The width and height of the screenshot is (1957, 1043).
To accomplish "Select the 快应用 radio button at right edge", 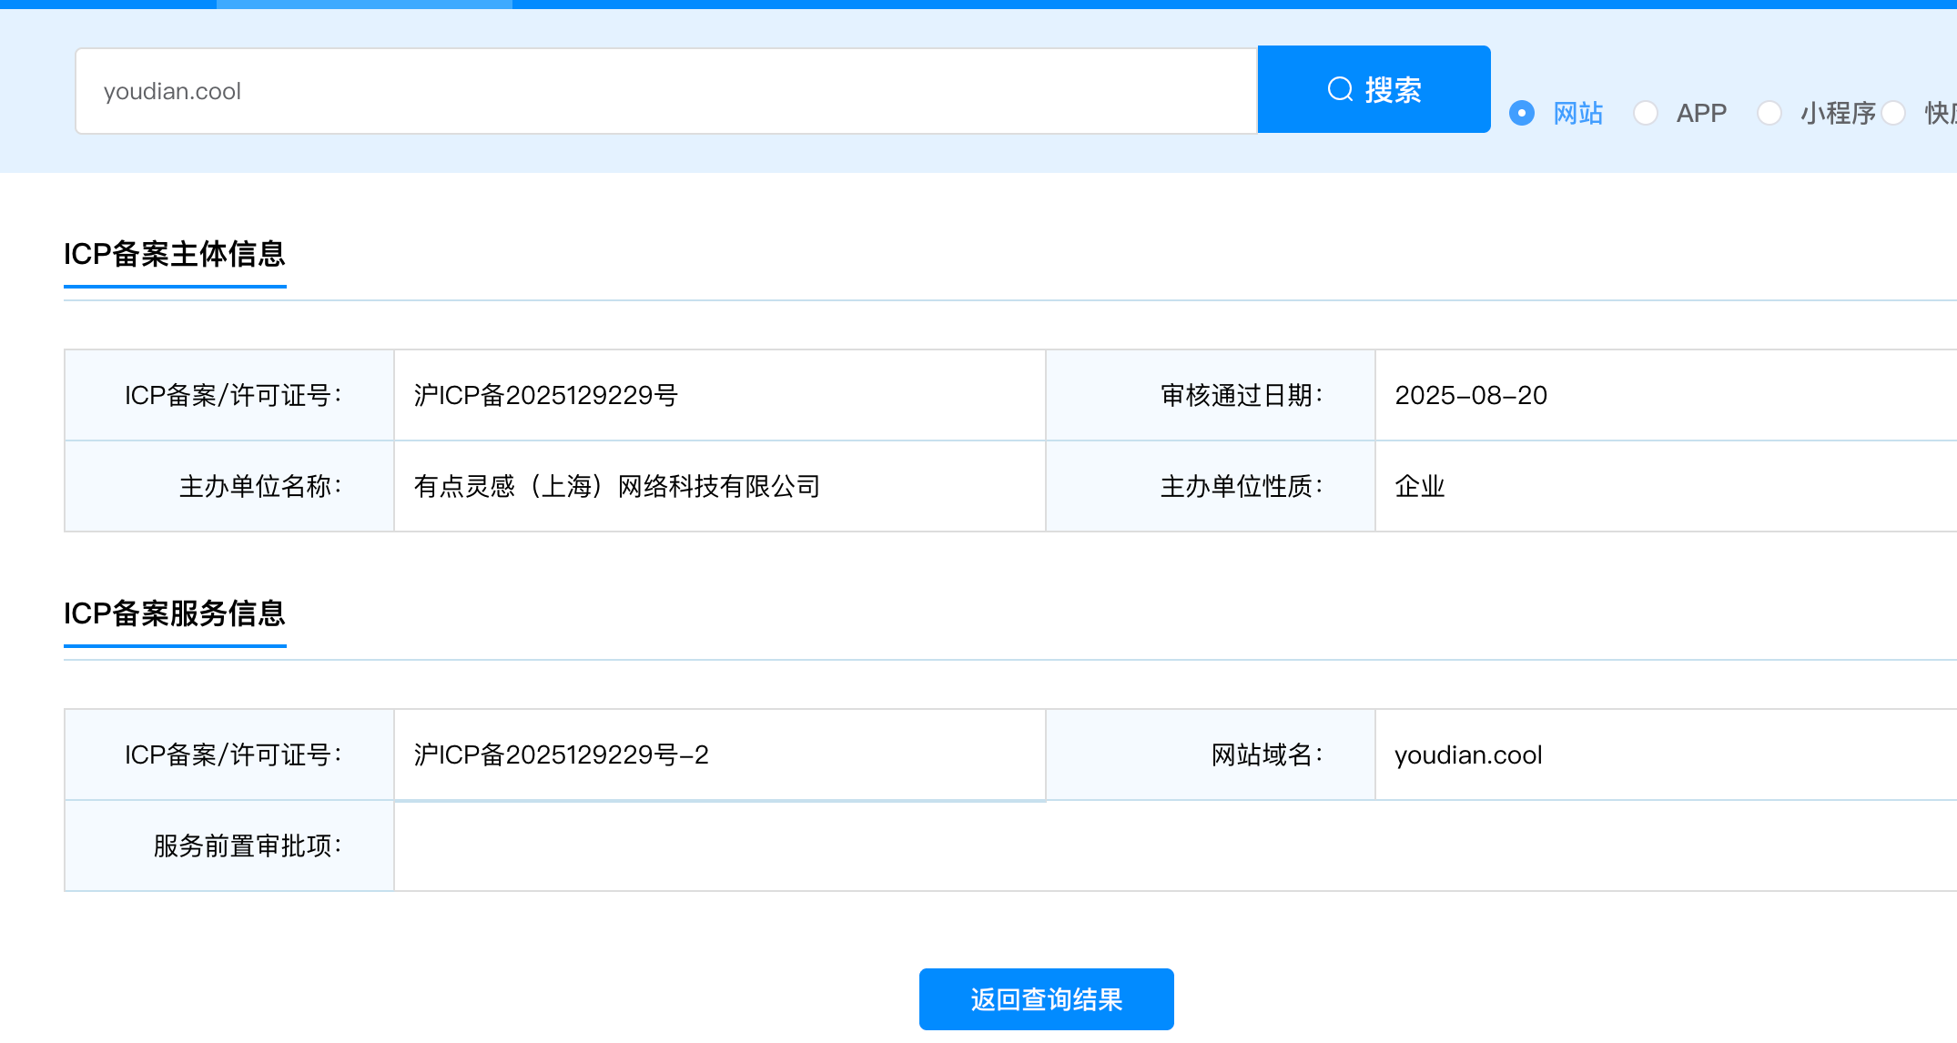I will click(x=1893, y=113).
